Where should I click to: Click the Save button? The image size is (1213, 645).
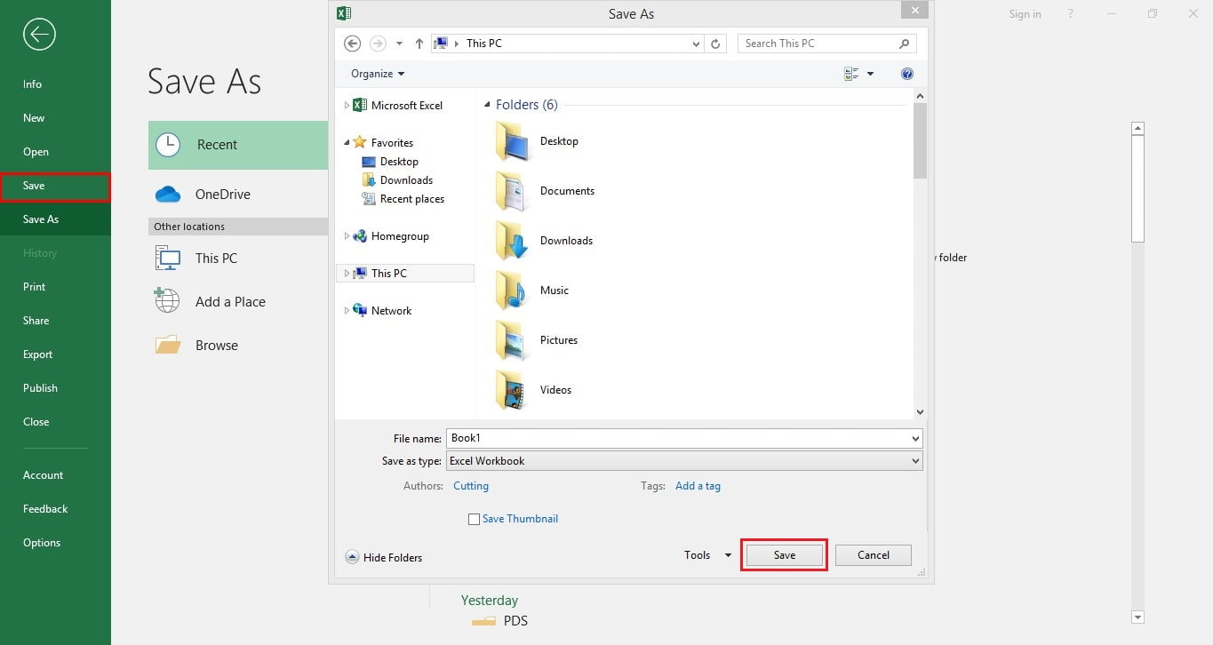[783, 554]
